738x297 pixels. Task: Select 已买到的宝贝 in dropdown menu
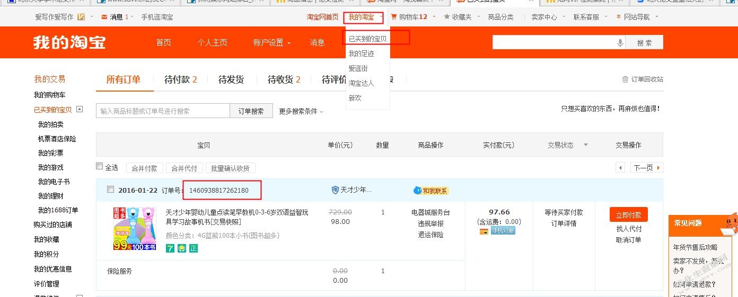pyautogui.click(x=367, y=39)
